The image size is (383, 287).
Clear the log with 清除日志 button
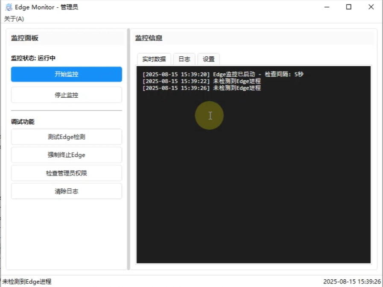pyautogui.click(x=66, y=191)
